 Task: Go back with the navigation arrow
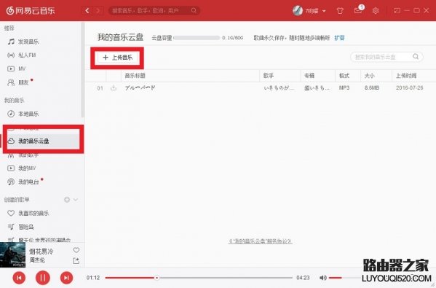tap(87, 11)
